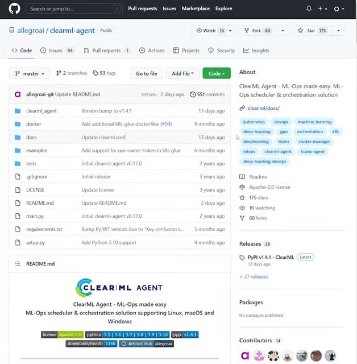Click the tests folder icon
This screenshot has height=364, width=357.
(18, 163)
